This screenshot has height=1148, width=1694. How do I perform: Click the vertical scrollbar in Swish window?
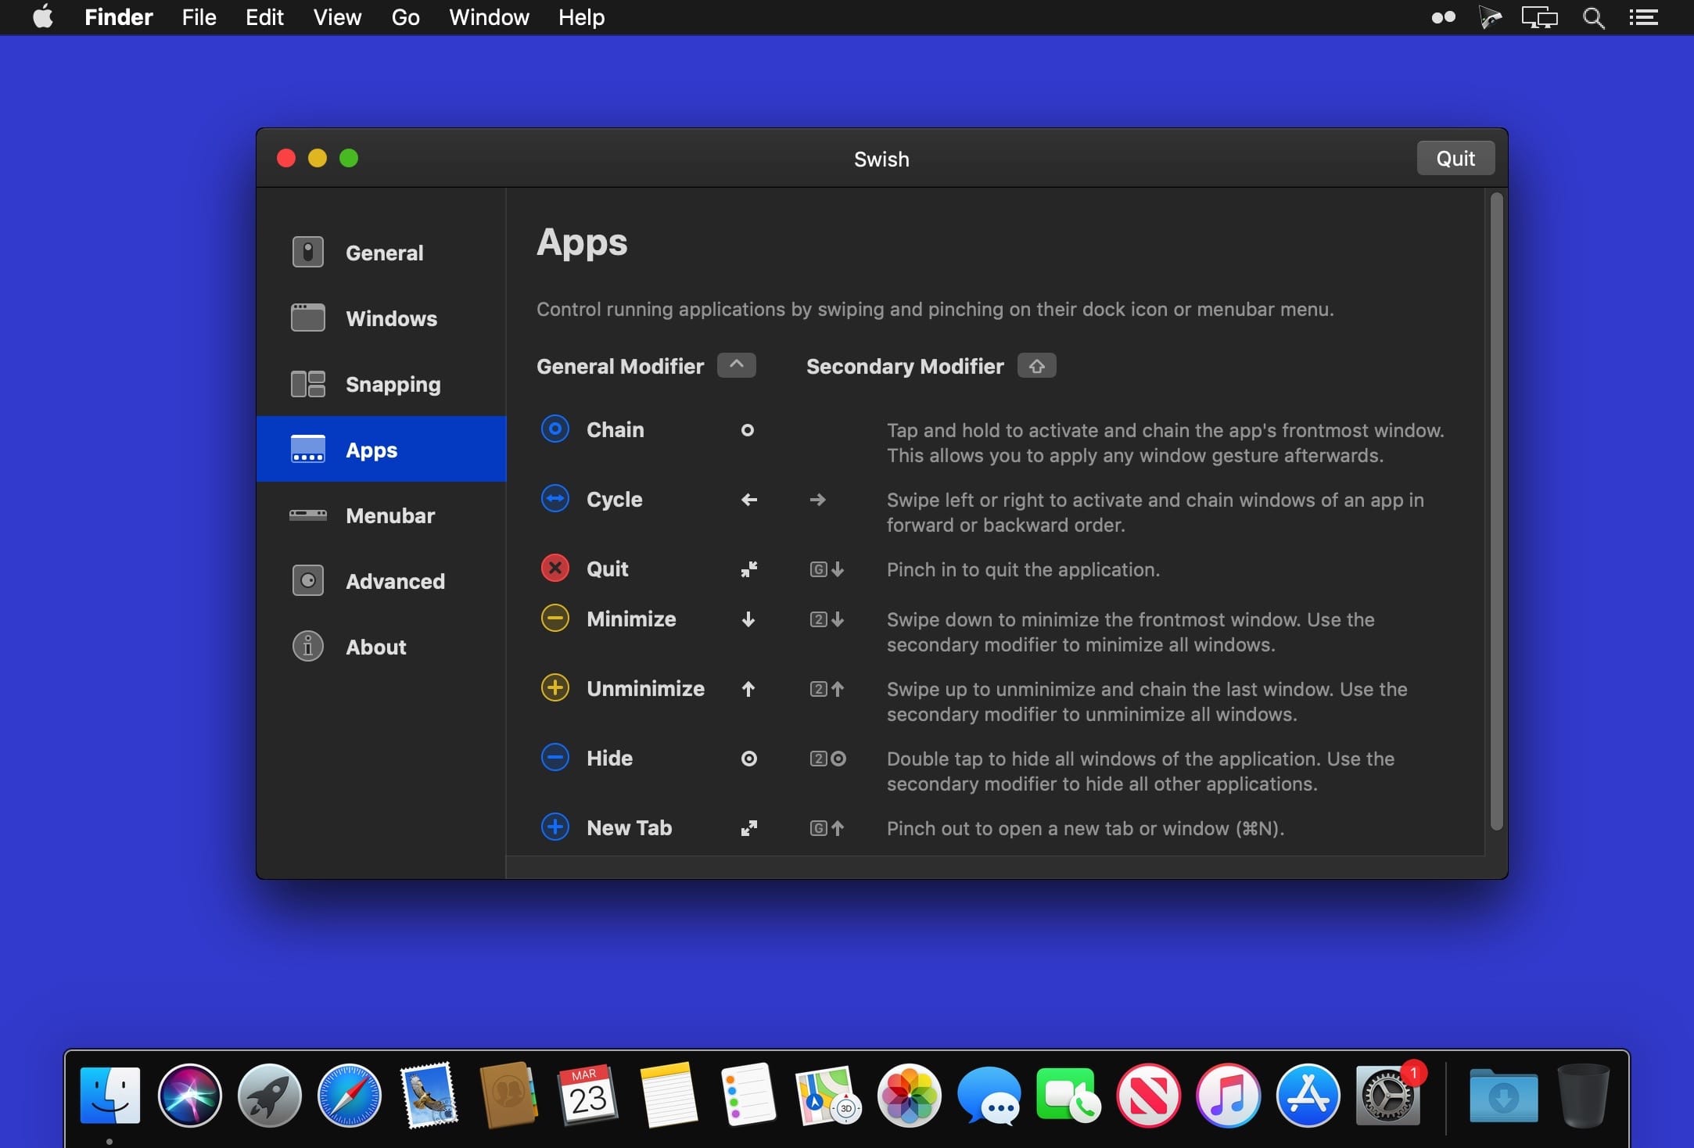coord(1496,511)
